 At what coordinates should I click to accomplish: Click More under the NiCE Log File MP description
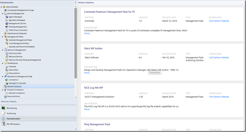coord(87,109)
